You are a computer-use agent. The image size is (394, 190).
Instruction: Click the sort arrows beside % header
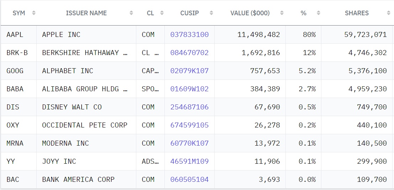[x=319, y=13]
